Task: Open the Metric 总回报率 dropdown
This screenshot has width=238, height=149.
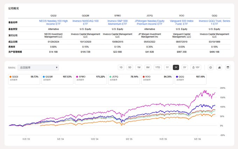Action: (38, 67)
